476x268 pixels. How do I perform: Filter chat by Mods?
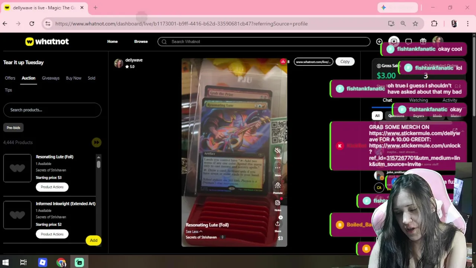coord(437,116)
